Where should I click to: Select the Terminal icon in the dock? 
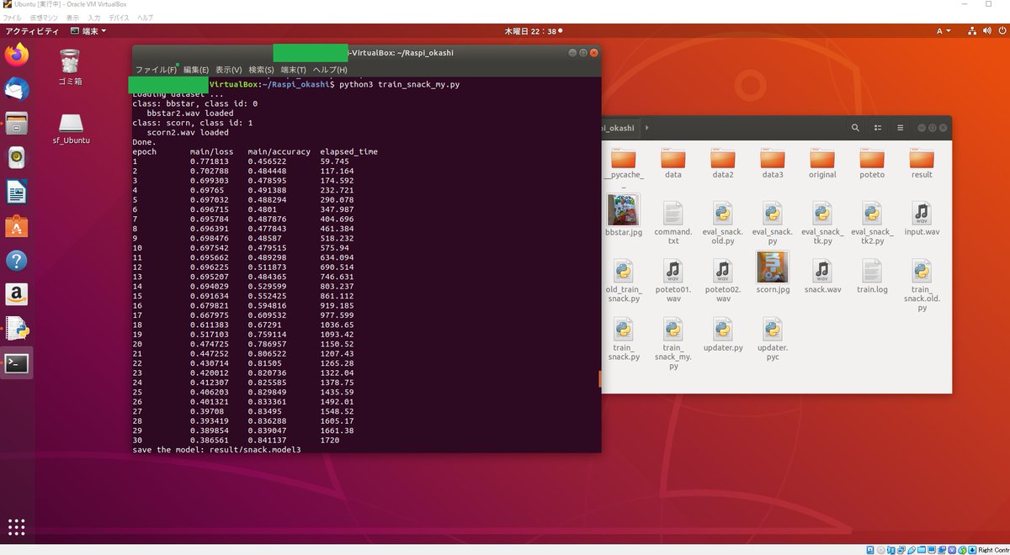(17, 363)
